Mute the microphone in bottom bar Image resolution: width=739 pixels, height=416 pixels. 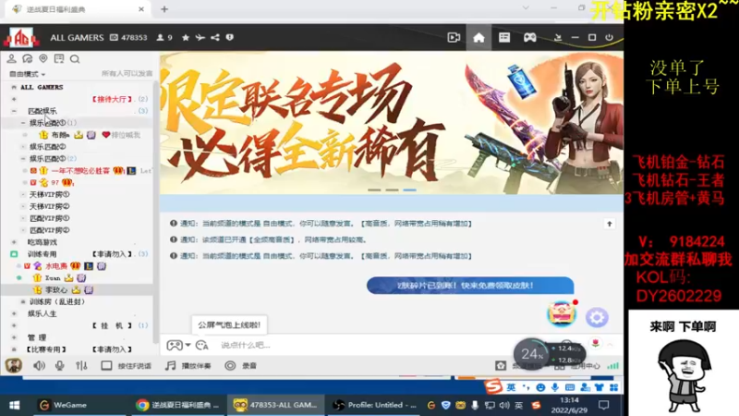(x=60, y=365)
